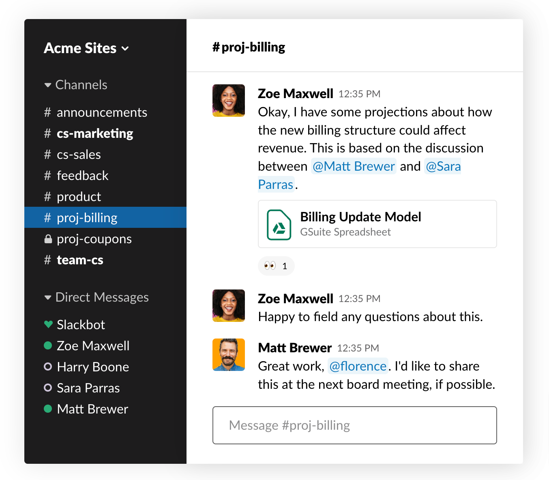
Task: Open Zoe Maxwell's profile picture avatar
Action: [228, 101]
